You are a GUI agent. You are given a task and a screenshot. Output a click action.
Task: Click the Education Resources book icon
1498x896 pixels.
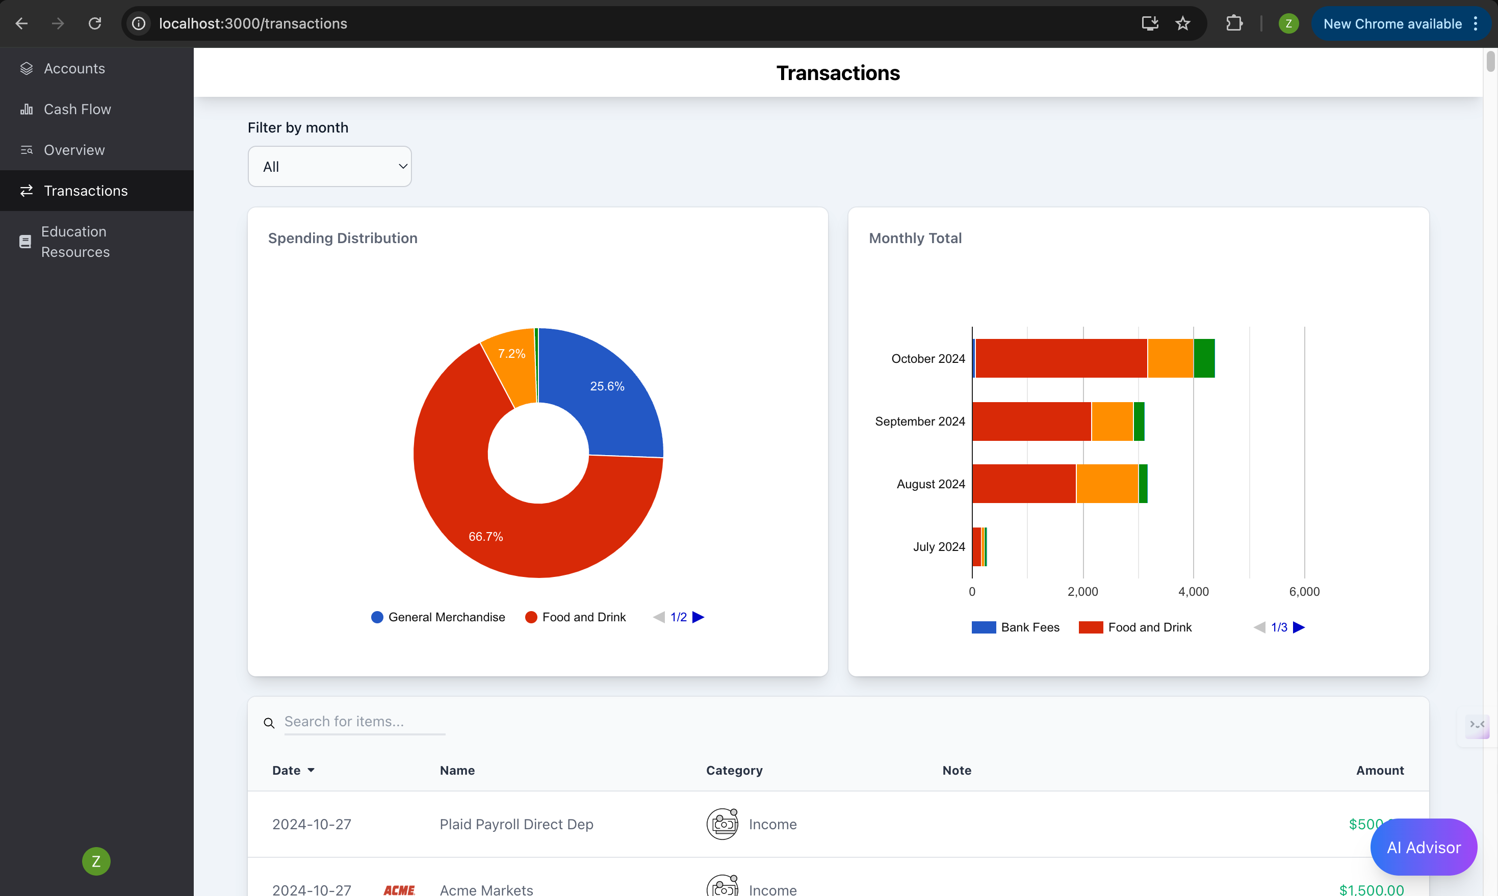click(x=25, y=242)
